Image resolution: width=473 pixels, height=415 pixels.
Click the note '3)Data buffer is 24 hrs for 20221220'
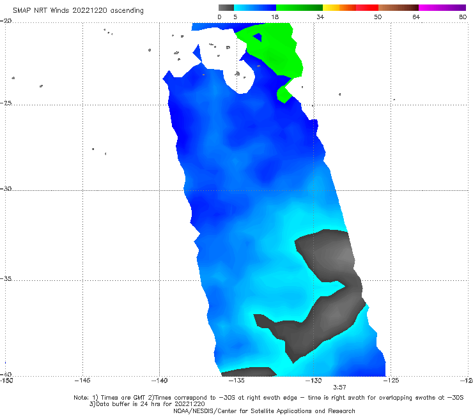(147, 404)
